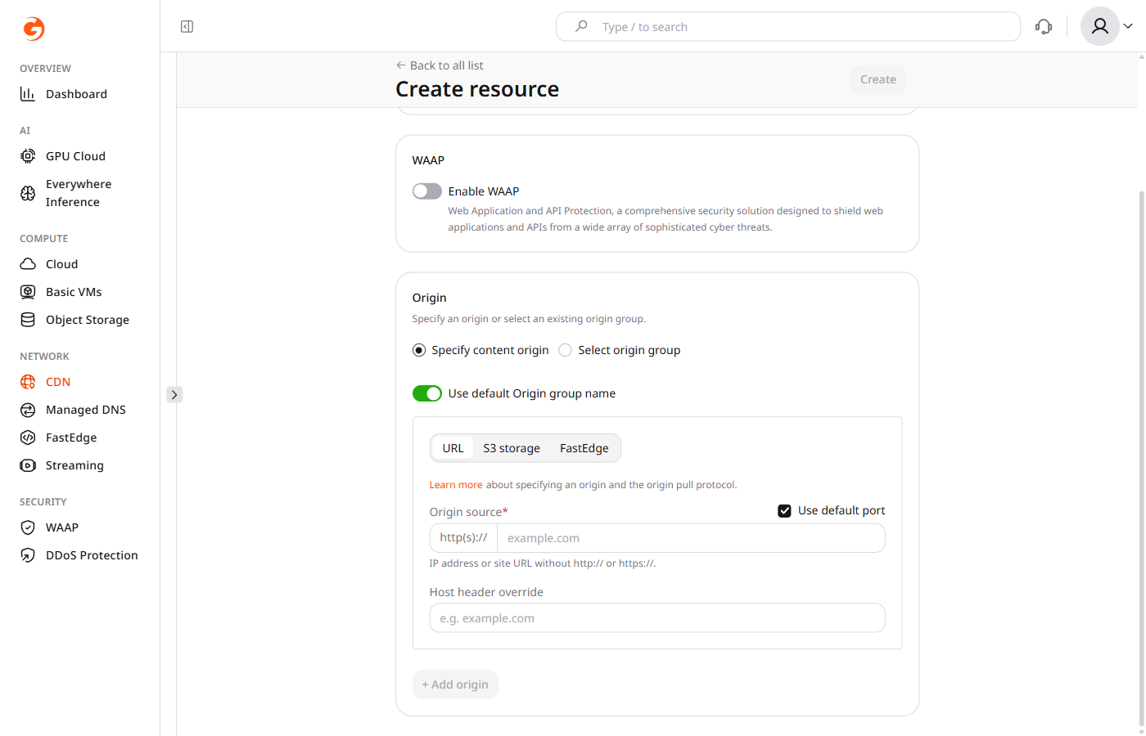Open the Streaming menu item
Screen dimensions: 1146x736
pos(74,465)
